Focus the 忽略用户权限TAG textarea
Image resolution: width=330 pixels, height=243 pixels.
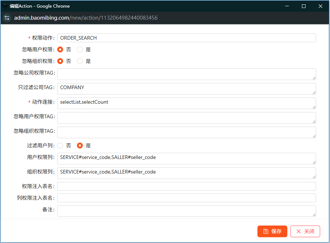click(x=186, y=118)
